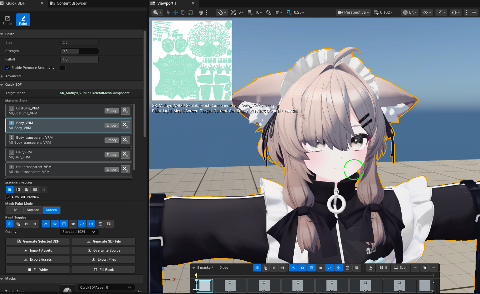Viewport: 480px width, 294px height.
Task: Select the Body_transparent_VRM material slot
Action: (x=69, y=140)
